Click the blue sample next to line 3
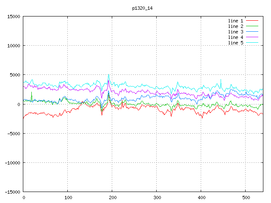271x203 pixels. point(252,32)
